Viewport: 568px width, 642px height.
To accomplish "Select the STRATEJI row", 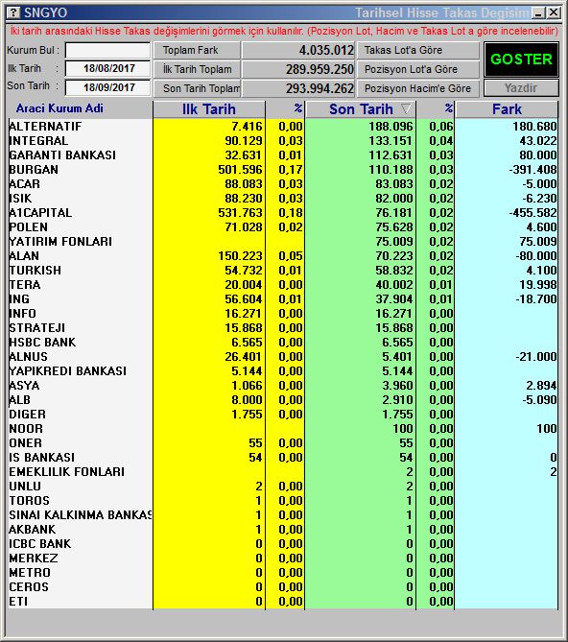I will point(283,327).
